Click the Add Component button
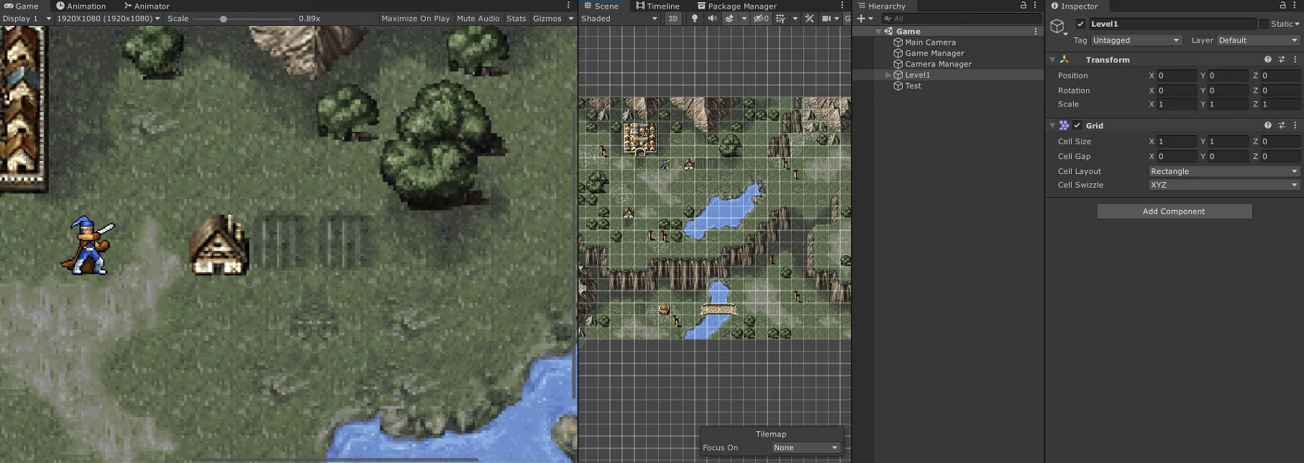 tap(1174, 211)
